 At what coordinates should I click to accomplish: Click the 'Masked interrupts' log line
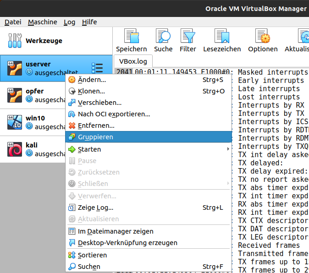pos(273,72)
